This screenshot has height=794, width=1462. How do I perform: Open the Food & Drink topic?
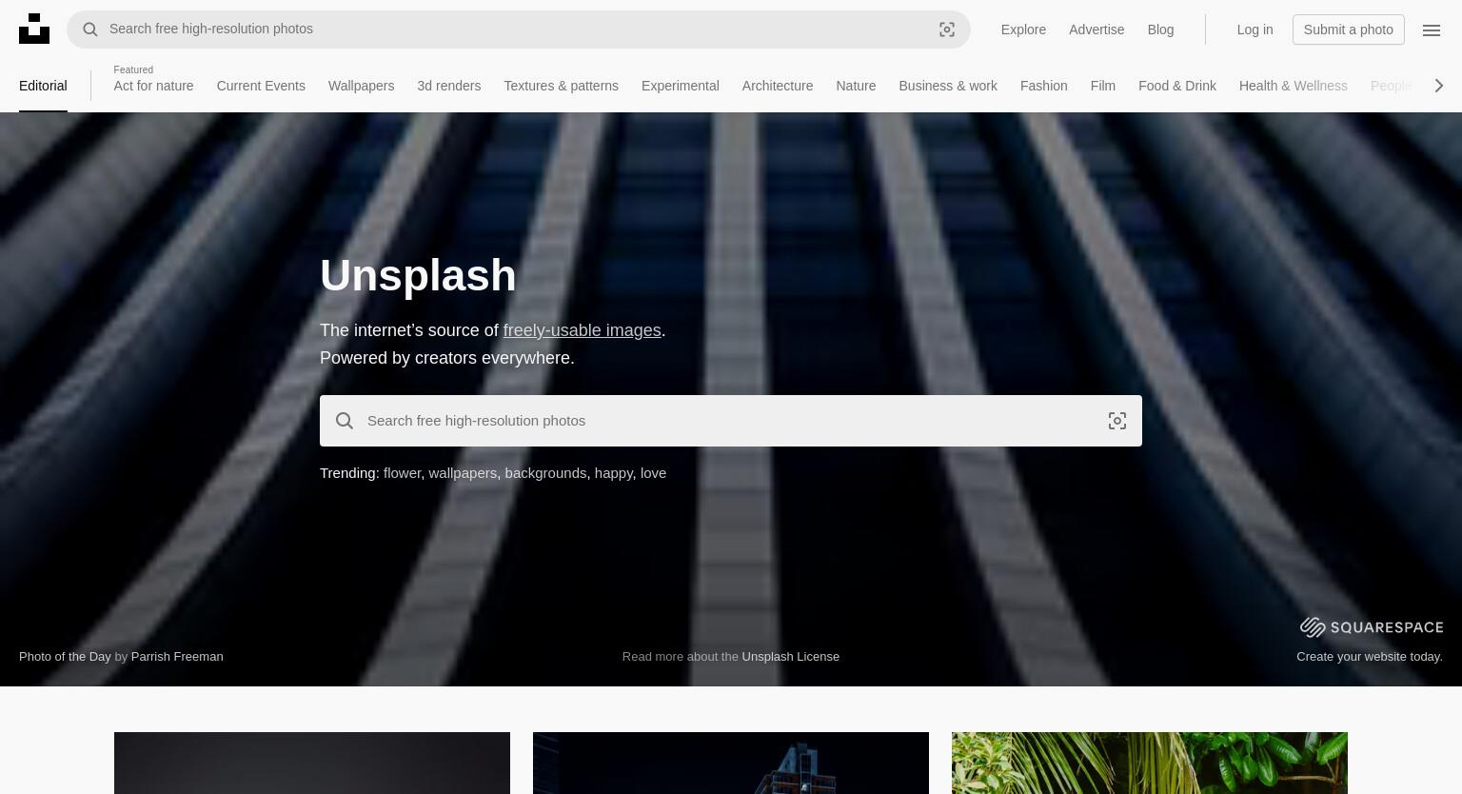(1177, 86)
